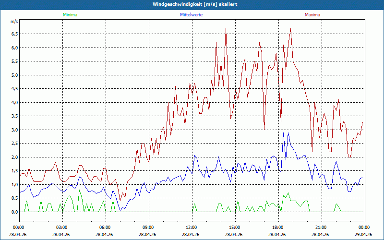Screen dimensions: 384x240
Task: Click the 03:00 time axis label
Action: pos(62,228)
